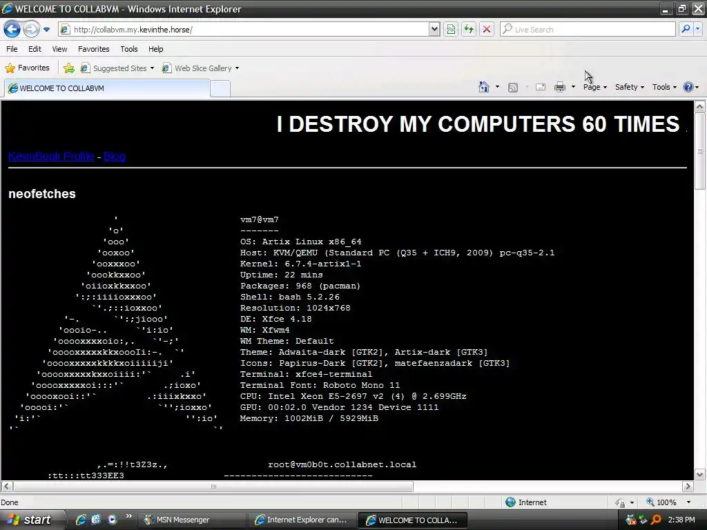707x530 pixels.
Task: Open the Safety command bar menu
Action: tap(630, 87)
